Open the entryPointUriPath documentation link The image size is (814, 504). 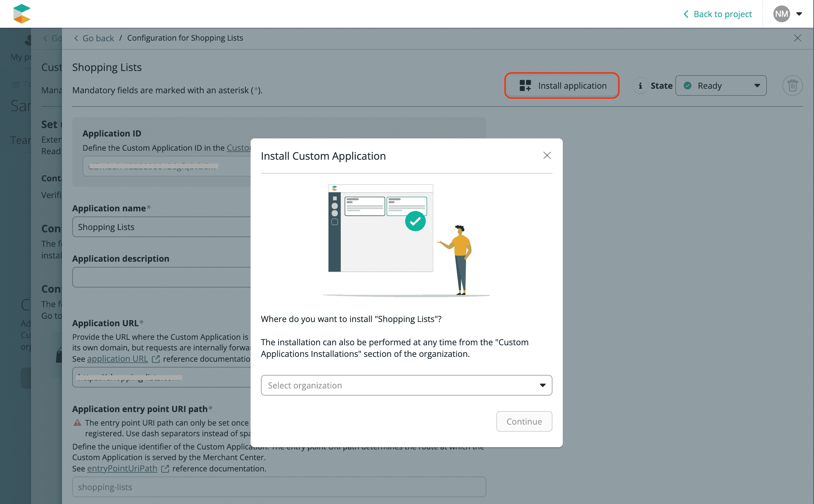(122, 469)
